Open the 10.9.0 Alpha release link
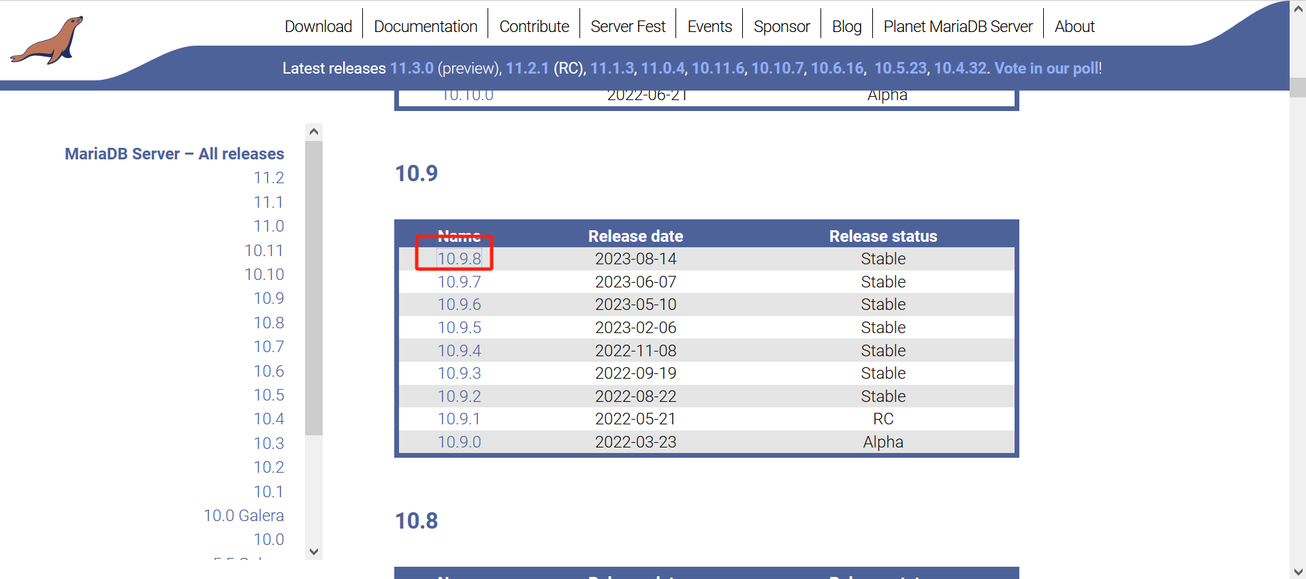Screen dimensions: 1306x579 pos(460,442)
